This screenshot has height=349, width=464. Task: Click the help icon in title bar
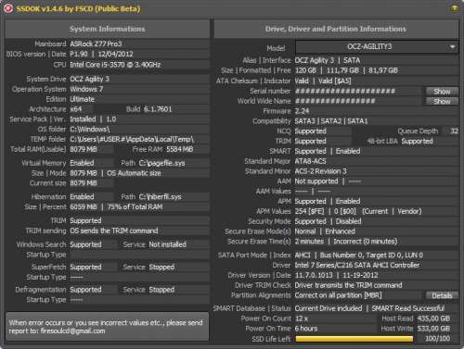coord(454,8)
